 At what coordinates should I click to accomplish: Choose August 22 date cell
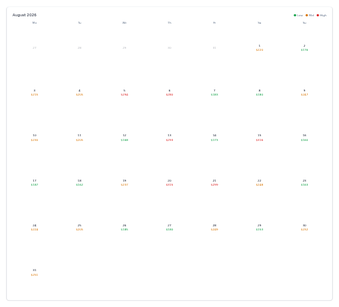pos(260,182)
